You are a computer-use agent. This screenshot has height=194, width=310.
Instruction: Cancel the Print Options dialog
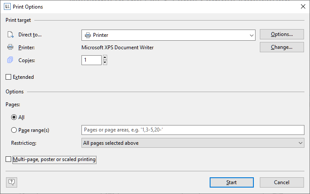tap(282, 182)
